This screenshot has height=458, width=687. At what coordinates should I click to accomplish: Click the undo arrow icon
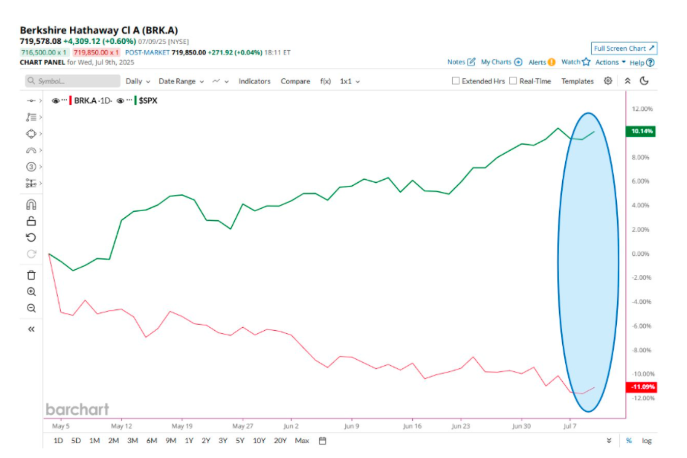31,238
